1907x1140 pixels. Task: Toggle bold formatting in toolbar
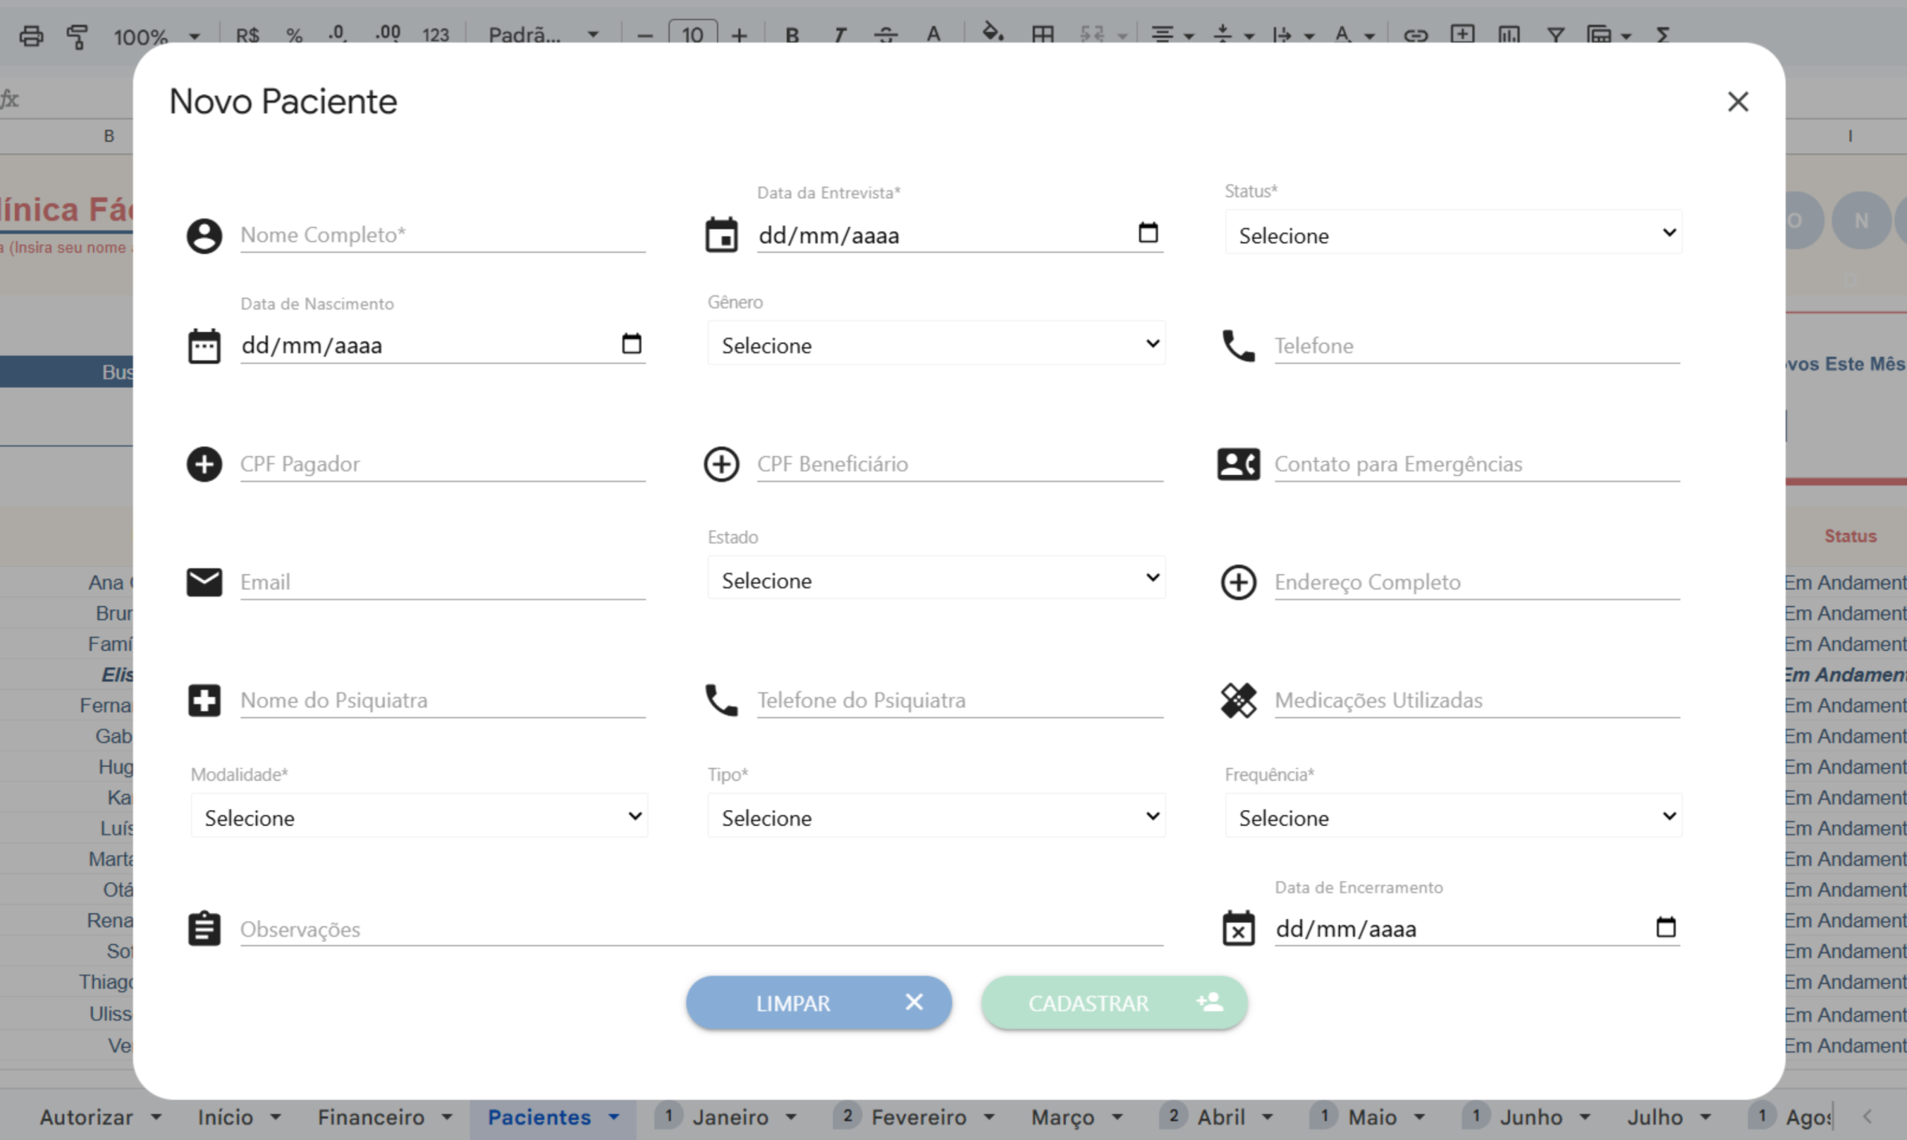tap(792, 35)
